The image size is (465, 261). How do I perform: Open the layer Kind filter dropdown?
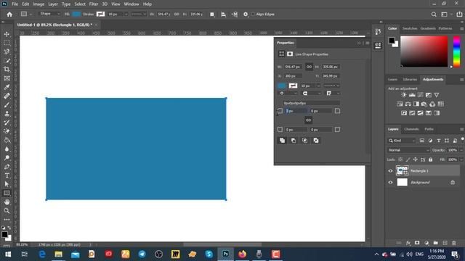coord(402,141)
